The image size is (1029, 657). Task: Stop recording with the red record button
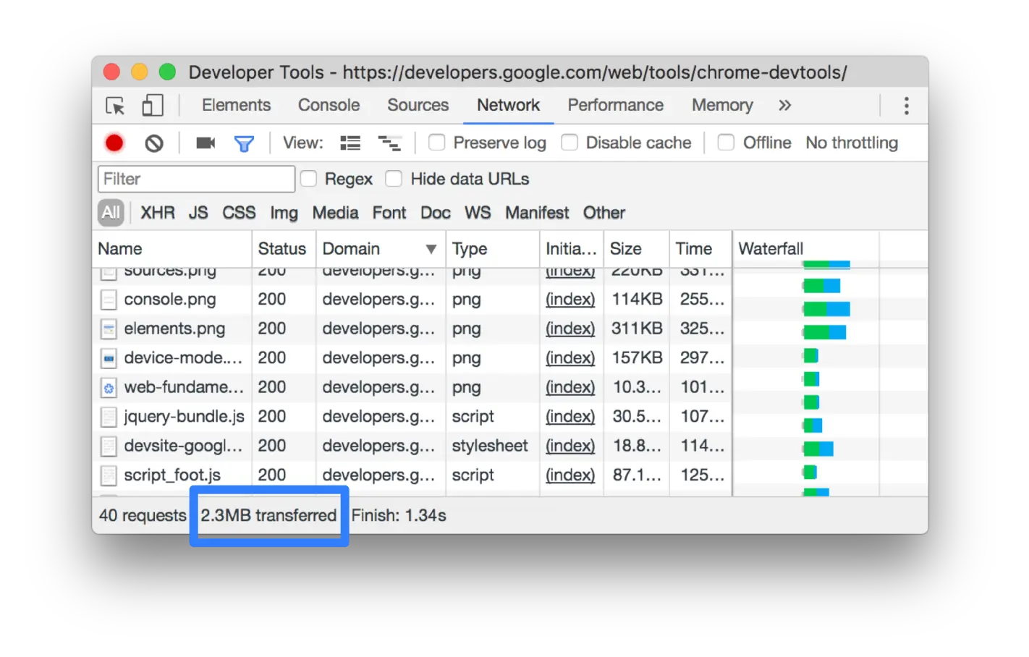(x=114, y=143)
